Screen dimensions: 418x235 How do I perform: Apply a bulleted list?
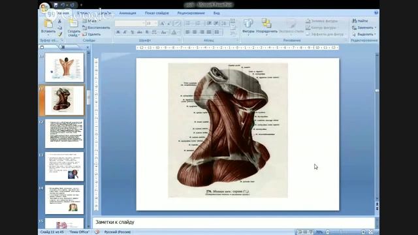[x=188, y=23]
